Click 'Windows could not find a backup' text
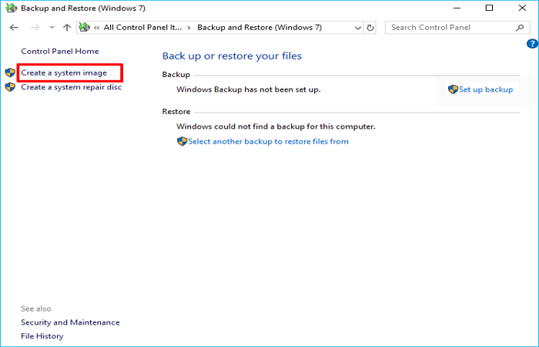 coord(276,126)
